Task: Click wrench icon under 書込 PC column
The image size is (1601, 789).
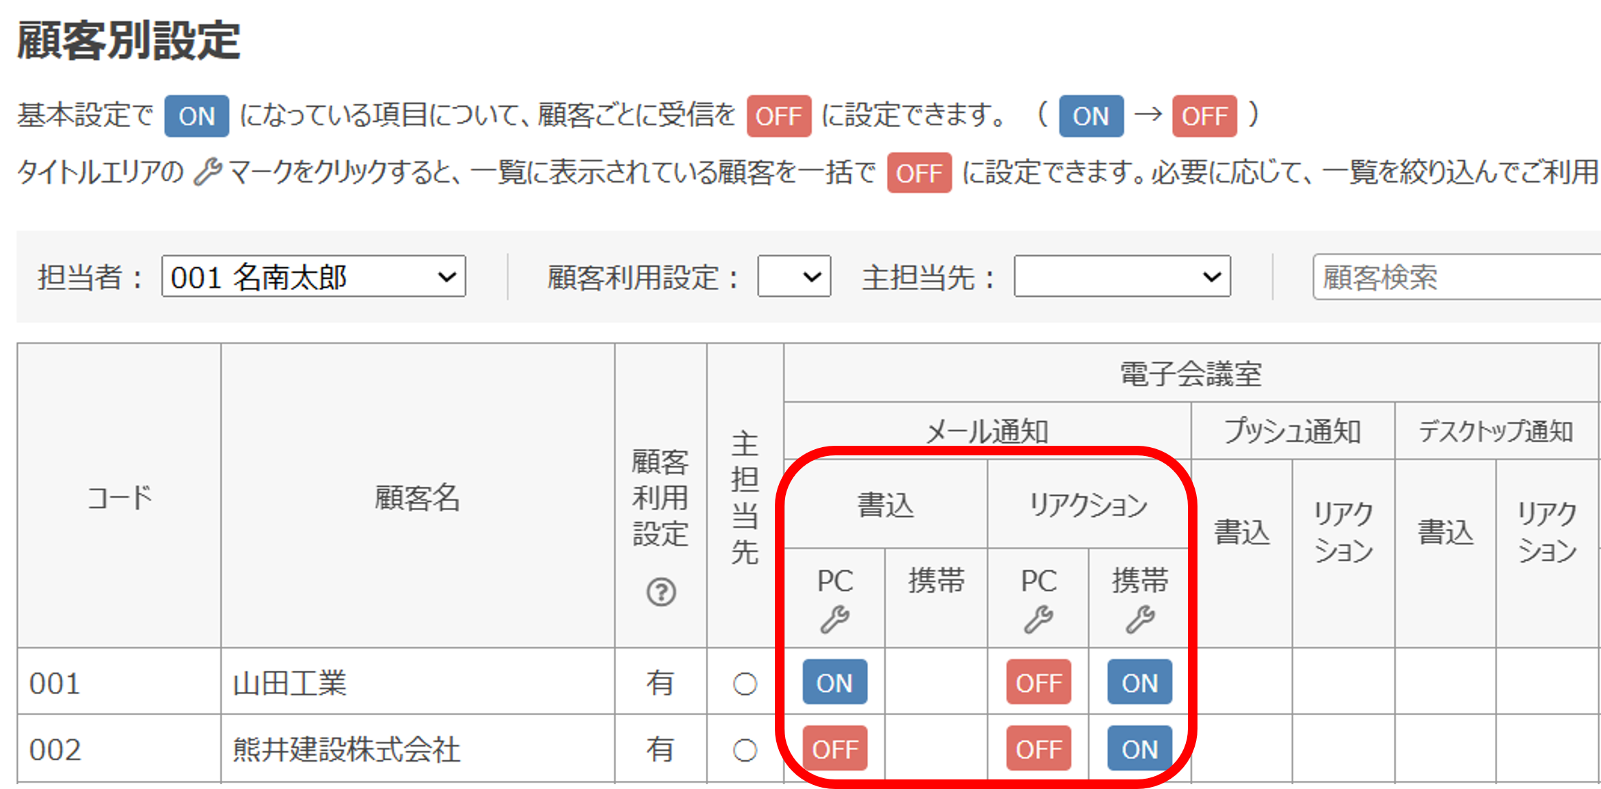Action: 834,619
